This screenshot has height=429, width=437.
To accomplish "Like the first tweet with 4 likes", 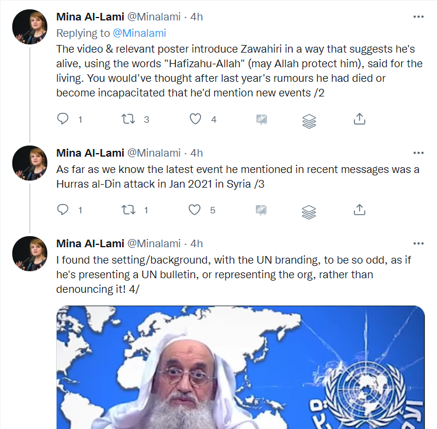I will (196, 119).
